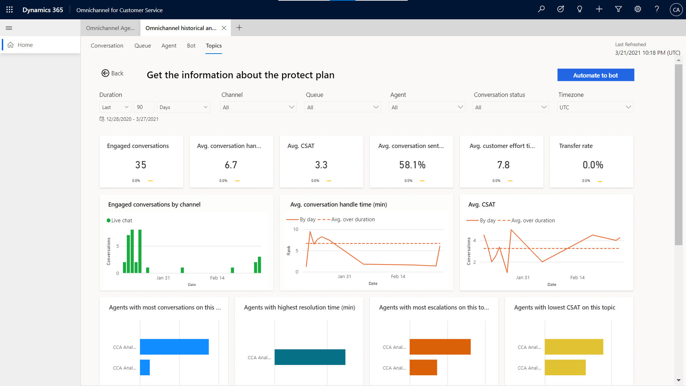Click the settings gear icon
The image size is (686, 386).
click(x=637, y=9)
